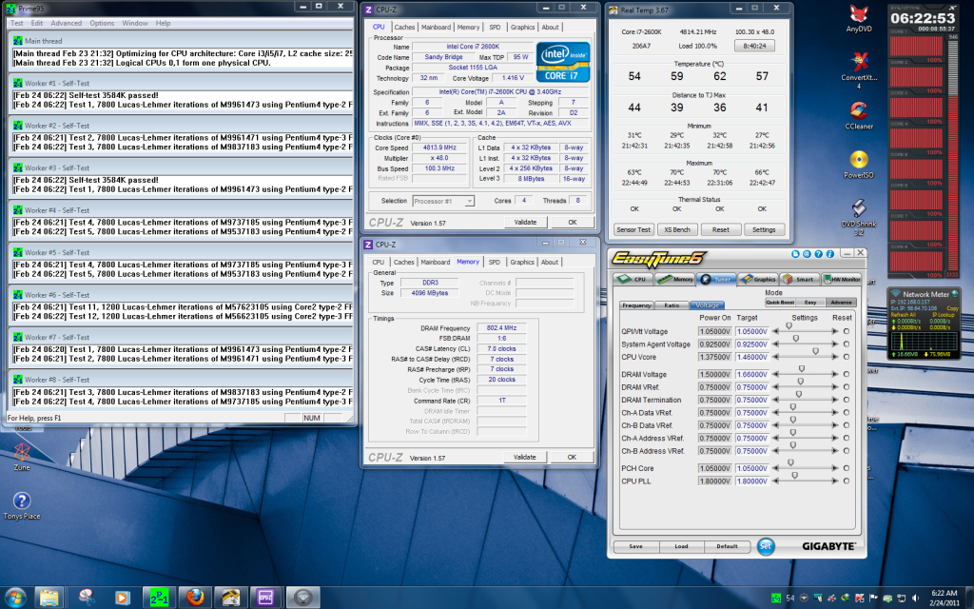The image size is (974, 609).
Task: Open the EasyTune6 CPU tab
Action: (633, 279)
